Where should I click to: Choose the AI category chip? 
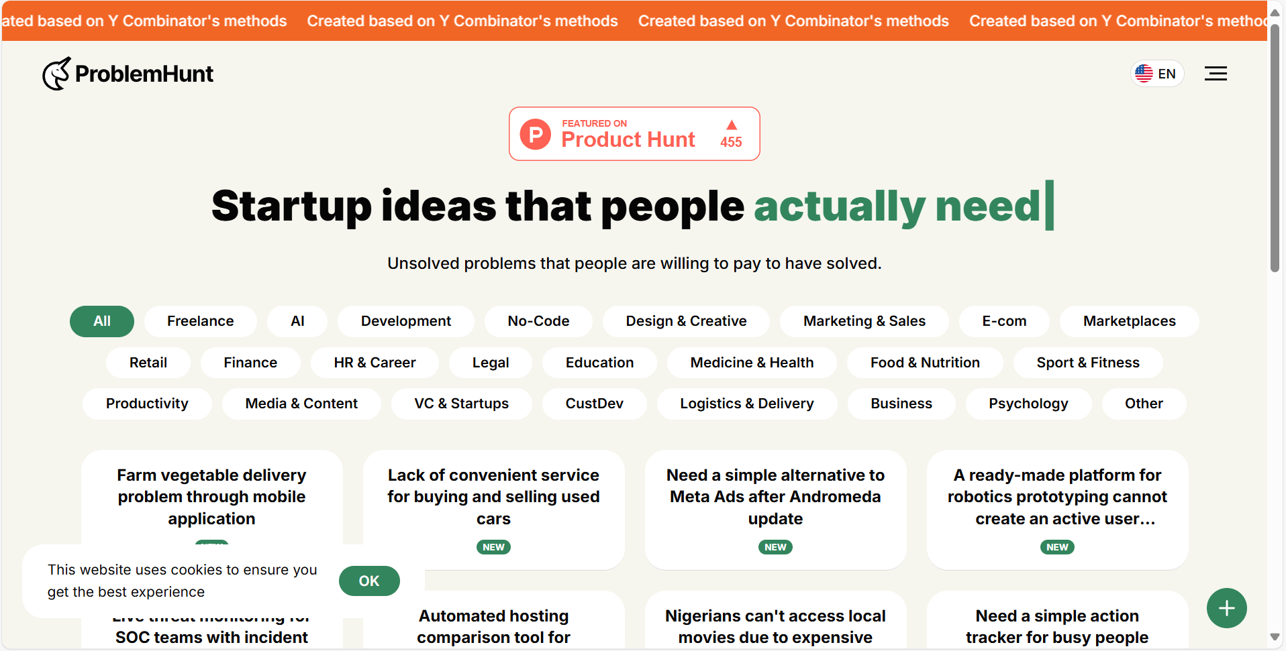point(297,321)
